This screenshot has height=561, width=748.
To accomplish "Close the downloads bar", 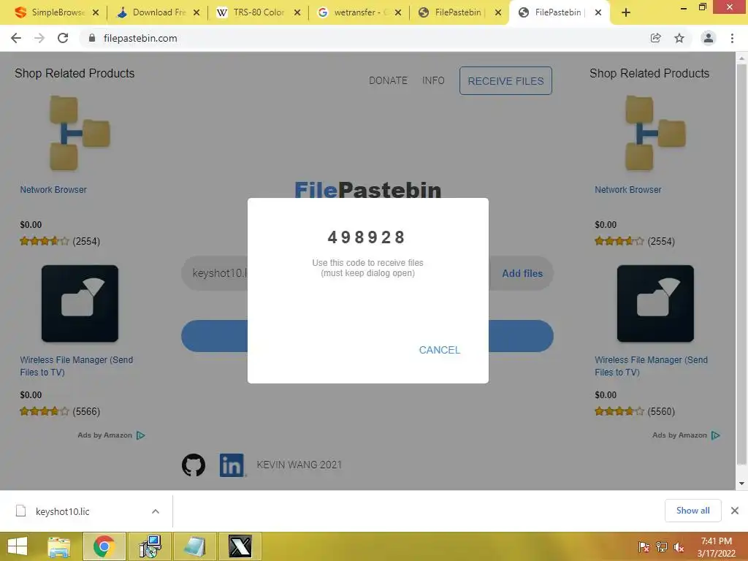I will 735,511.
